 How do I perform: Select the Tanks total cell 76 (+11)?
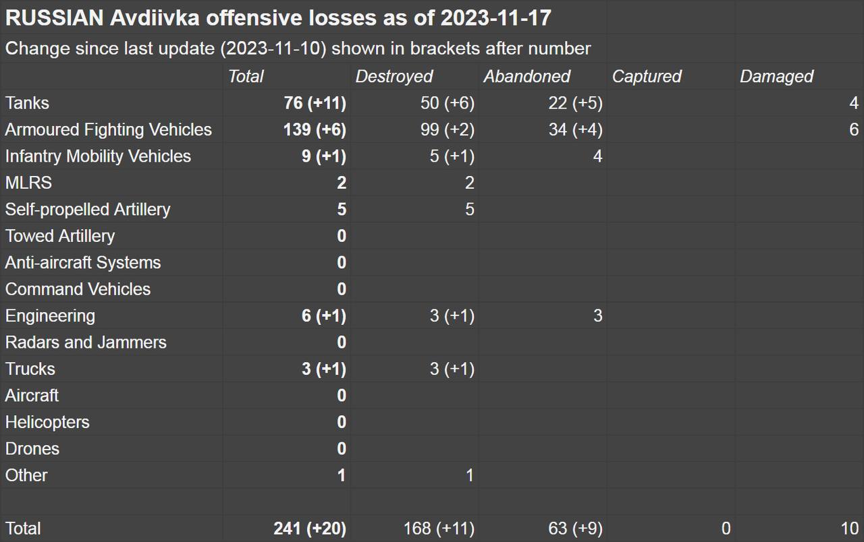pyautogui.click(x=315, y=103)
